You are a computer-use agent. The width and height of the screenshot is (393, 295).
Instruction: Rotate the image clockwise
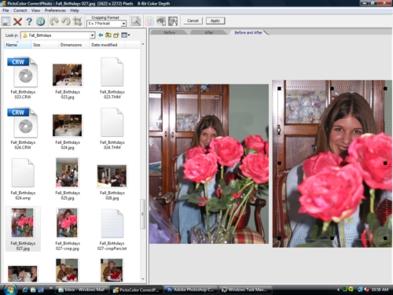(54, 21)
